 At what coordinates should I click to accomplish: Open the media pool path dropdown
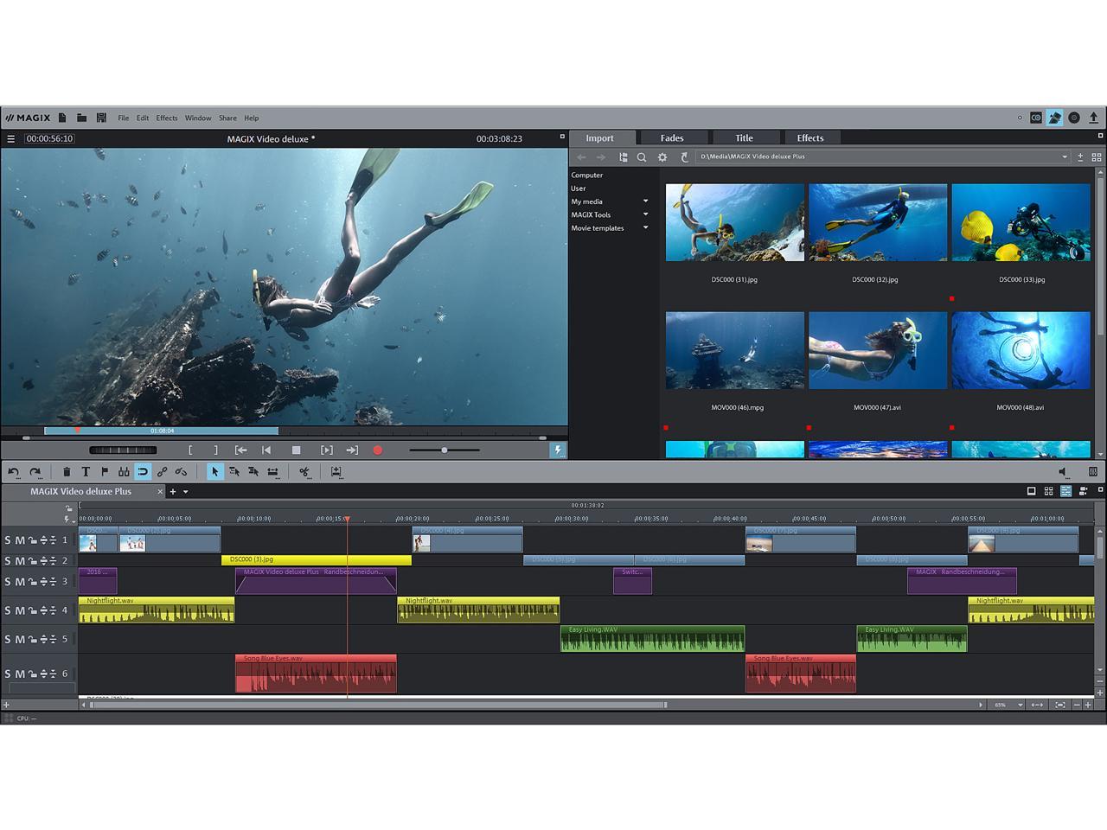[x=1065, y=157]
